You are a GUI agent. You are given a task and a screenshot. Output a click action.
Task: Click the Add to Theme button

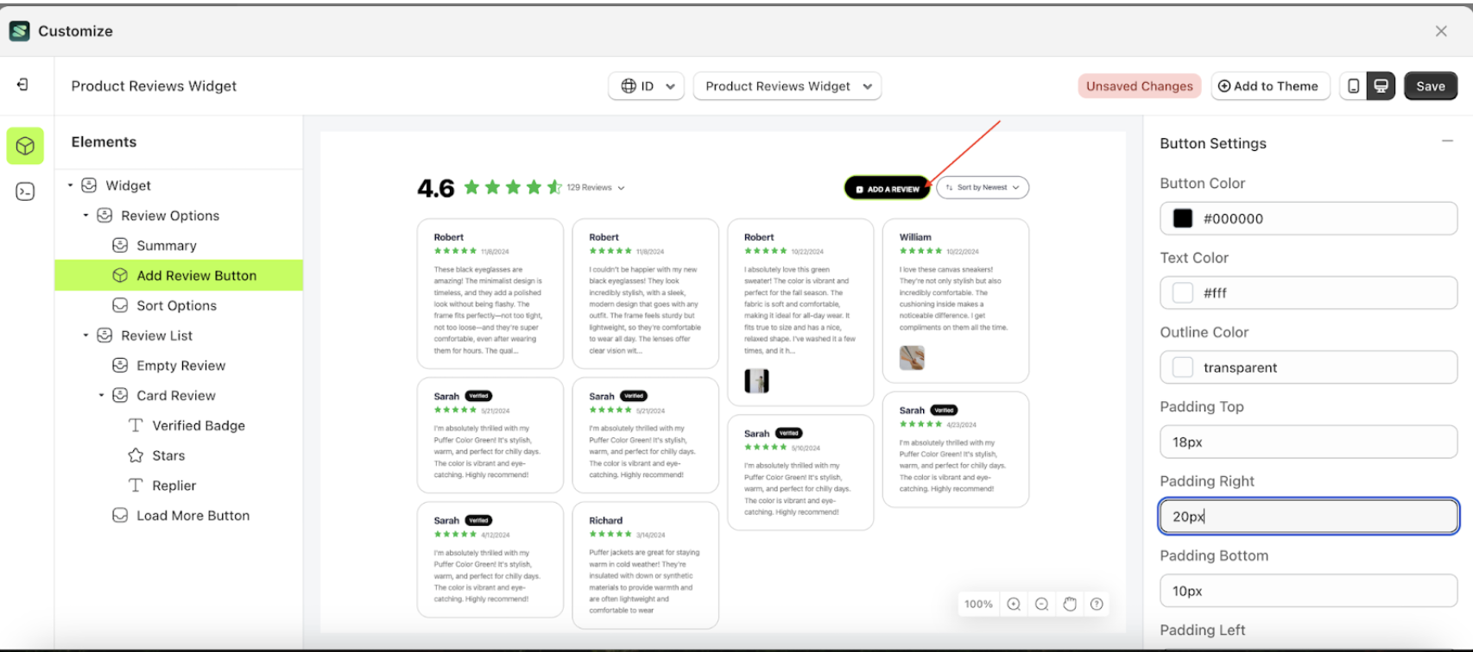[1270, 86]
